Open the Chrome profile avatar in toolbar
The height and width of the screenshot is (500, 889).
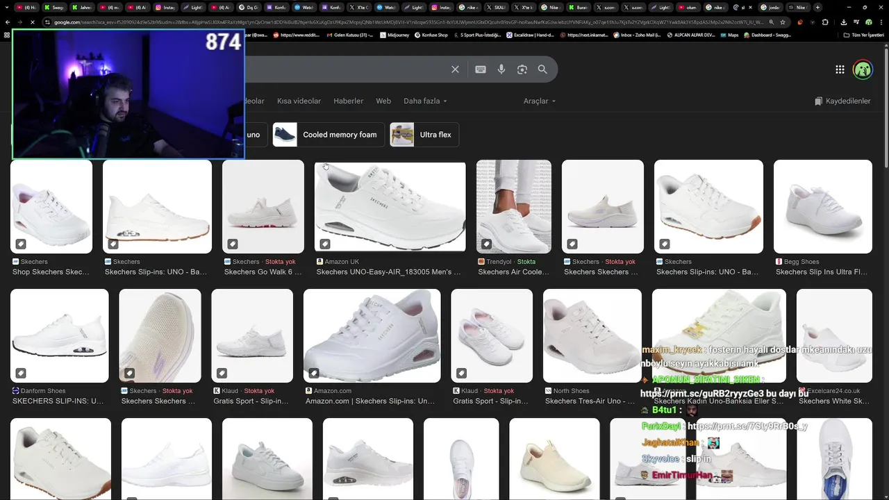point(868,22)
